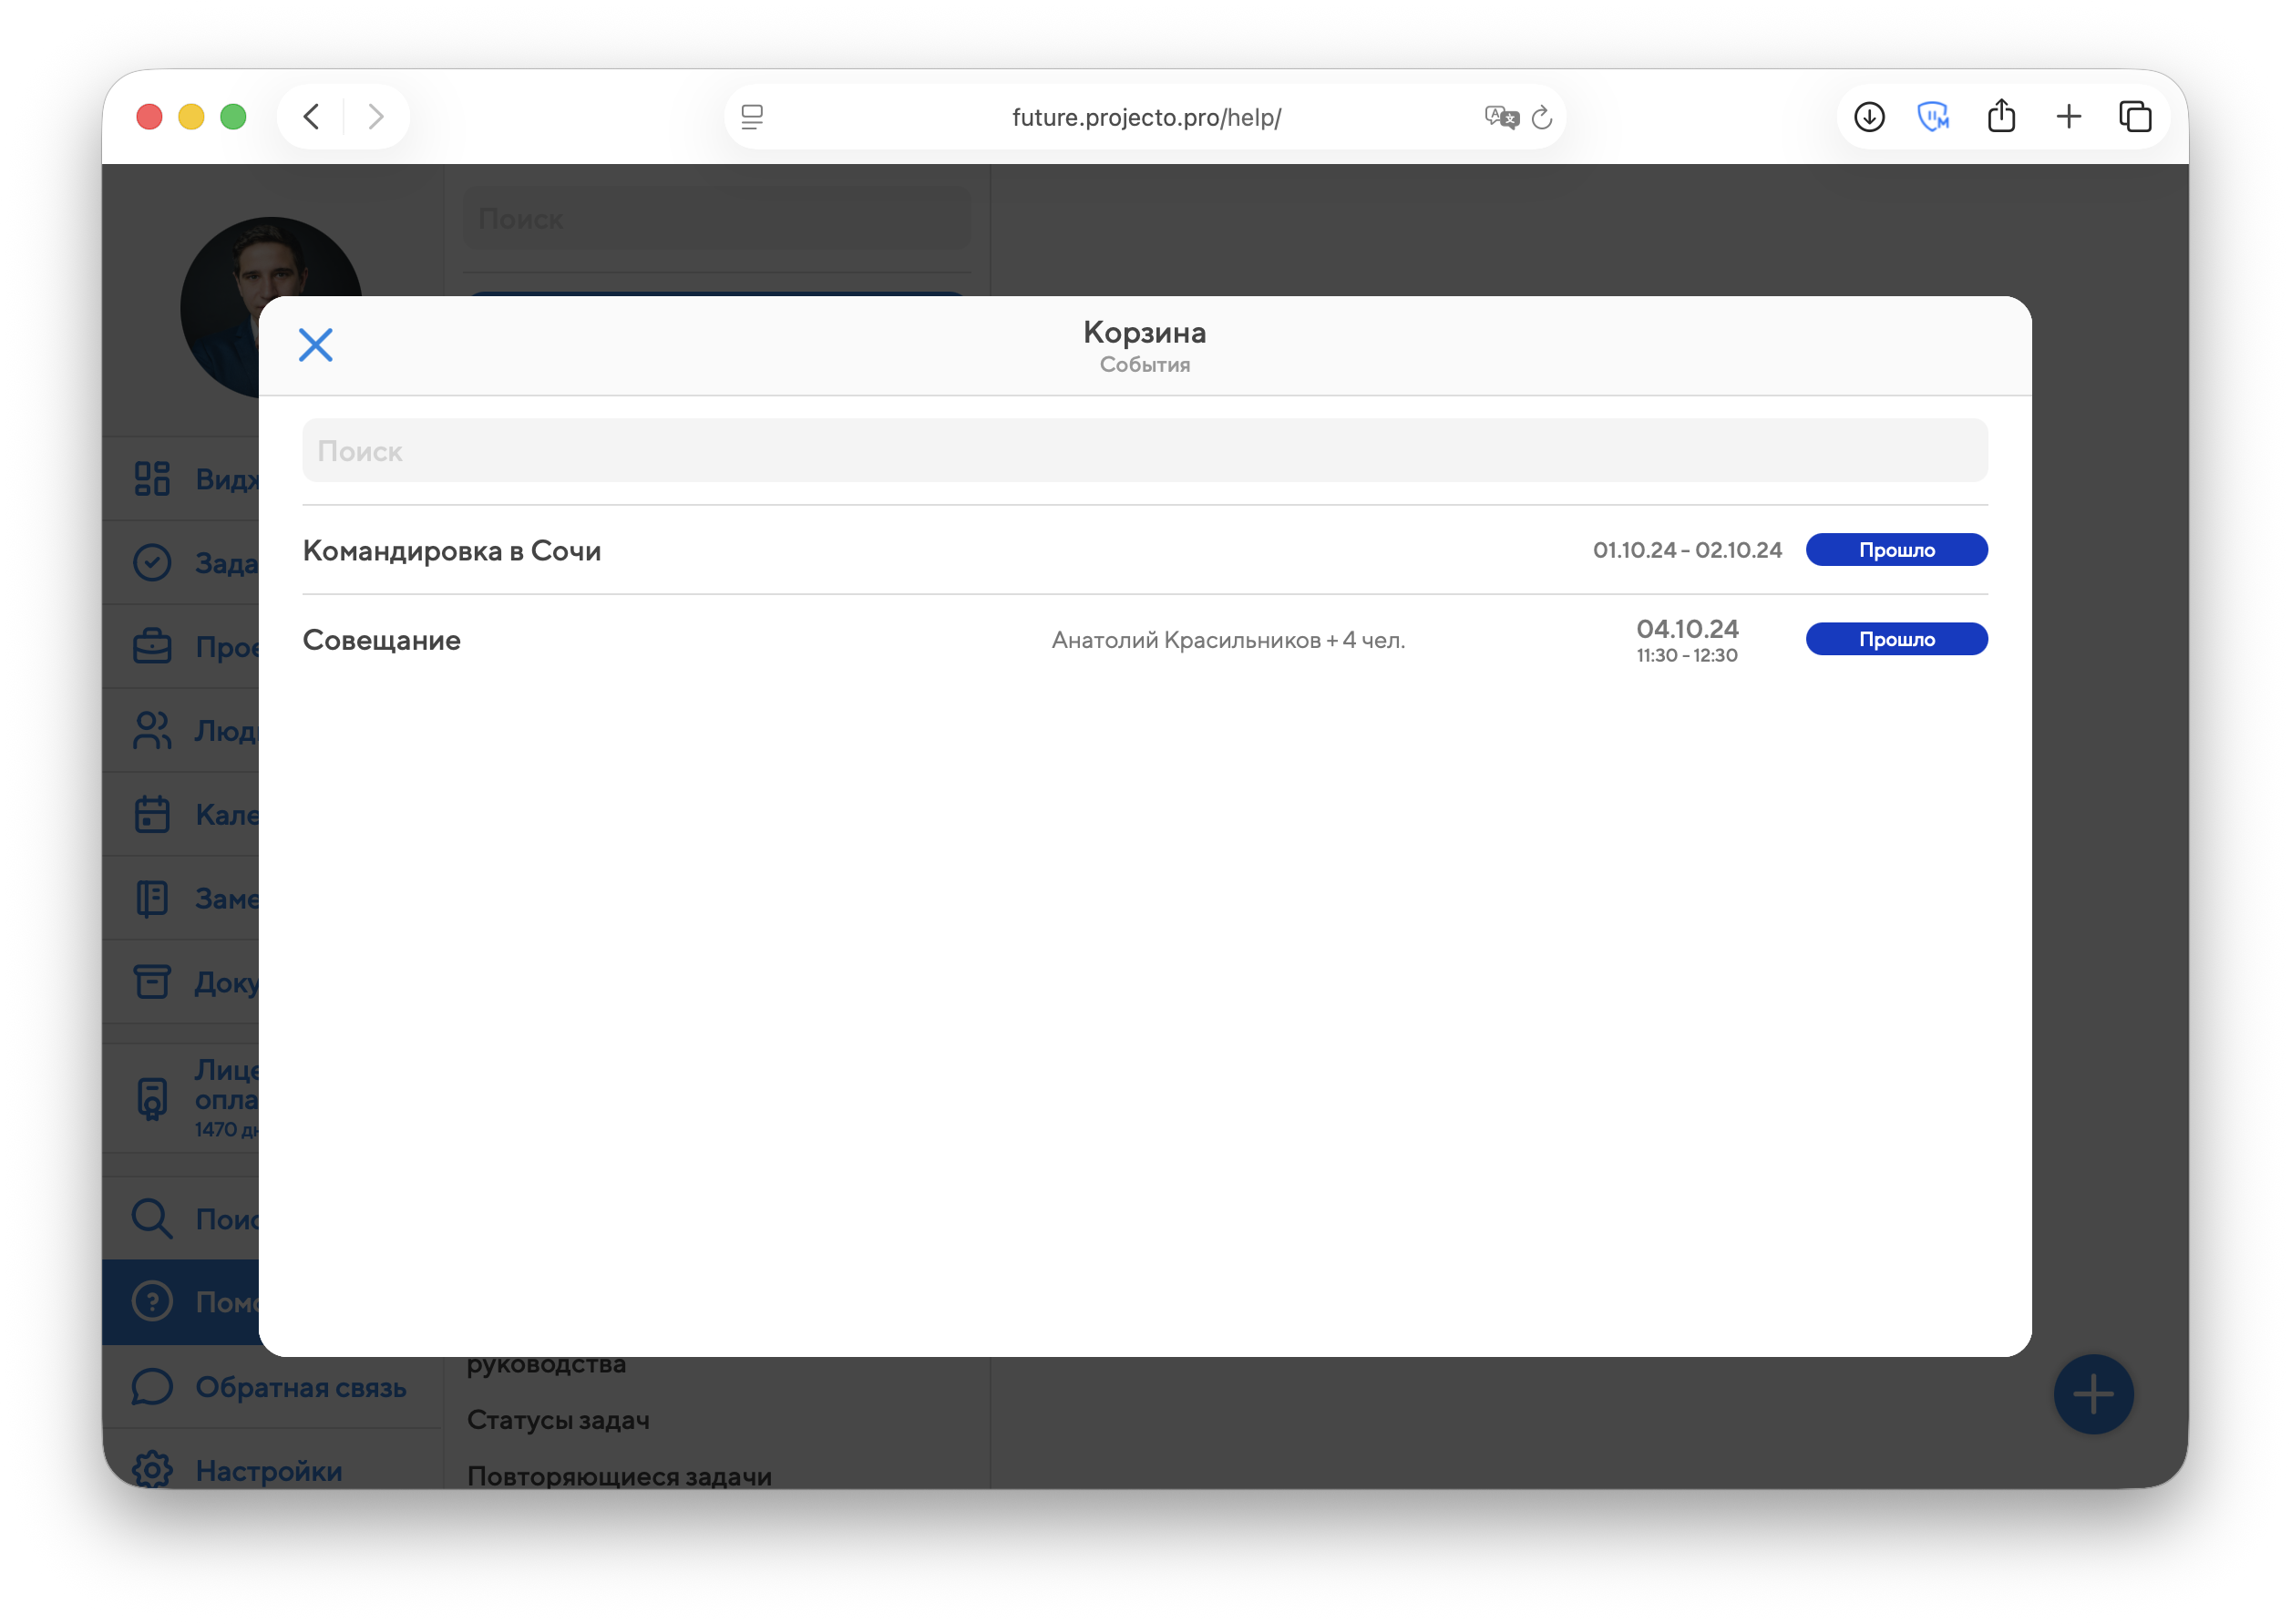The width and height of the screenshot is (2291, 1624).
Task: Open the Safari downloads icon
Action: (1868, 117)
